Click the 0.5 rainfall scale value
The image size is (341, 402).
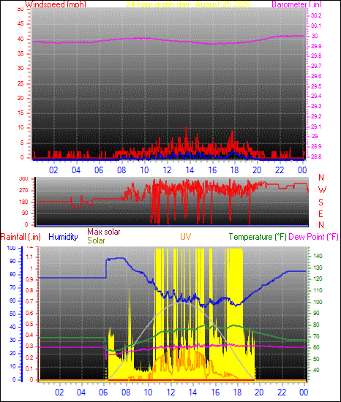[29, 324]
